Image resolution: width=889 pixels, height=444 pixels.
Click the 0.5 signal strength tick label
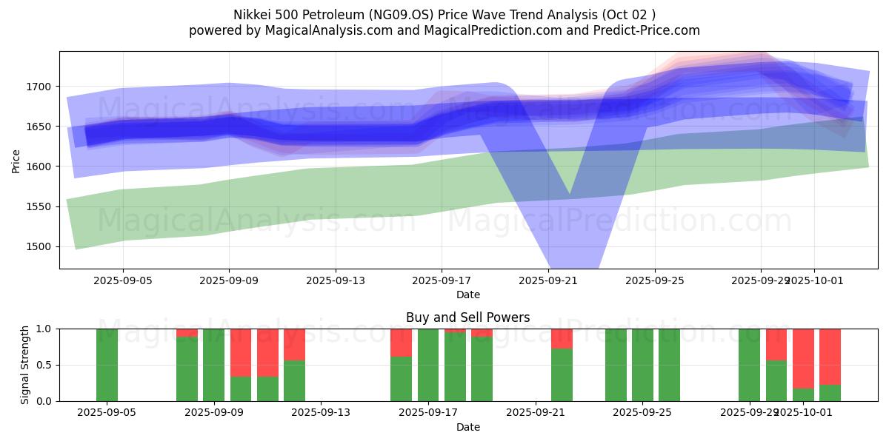point(44,365)
